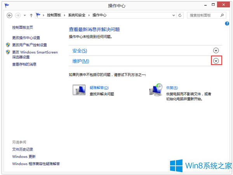
Task: Click the window title bar flag icon
Action: [7, 5]
